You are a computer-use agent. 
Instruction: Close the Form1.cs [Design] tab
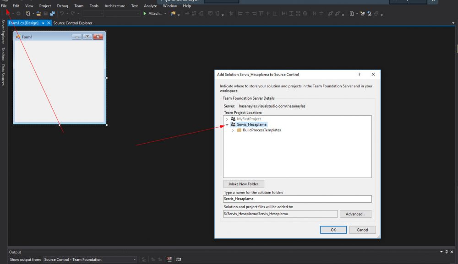[x=49, y=23]
